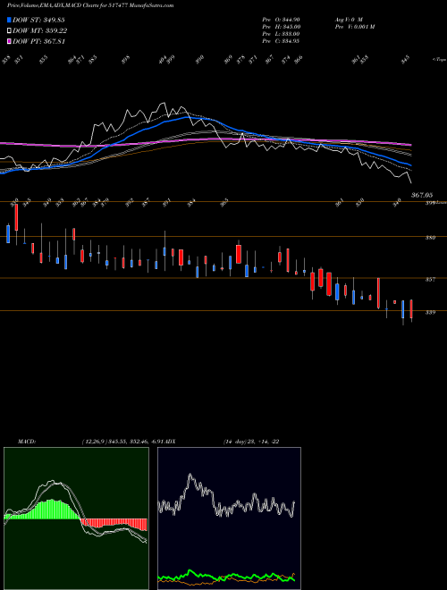Click the blue DOW ST legend swatch
447x590 pixels.
9,21
